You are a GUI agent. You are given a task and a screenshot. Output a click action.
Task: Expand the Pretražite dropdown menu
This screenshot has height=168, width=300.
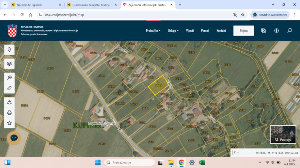pyautogui.click(x=153, y=31)
